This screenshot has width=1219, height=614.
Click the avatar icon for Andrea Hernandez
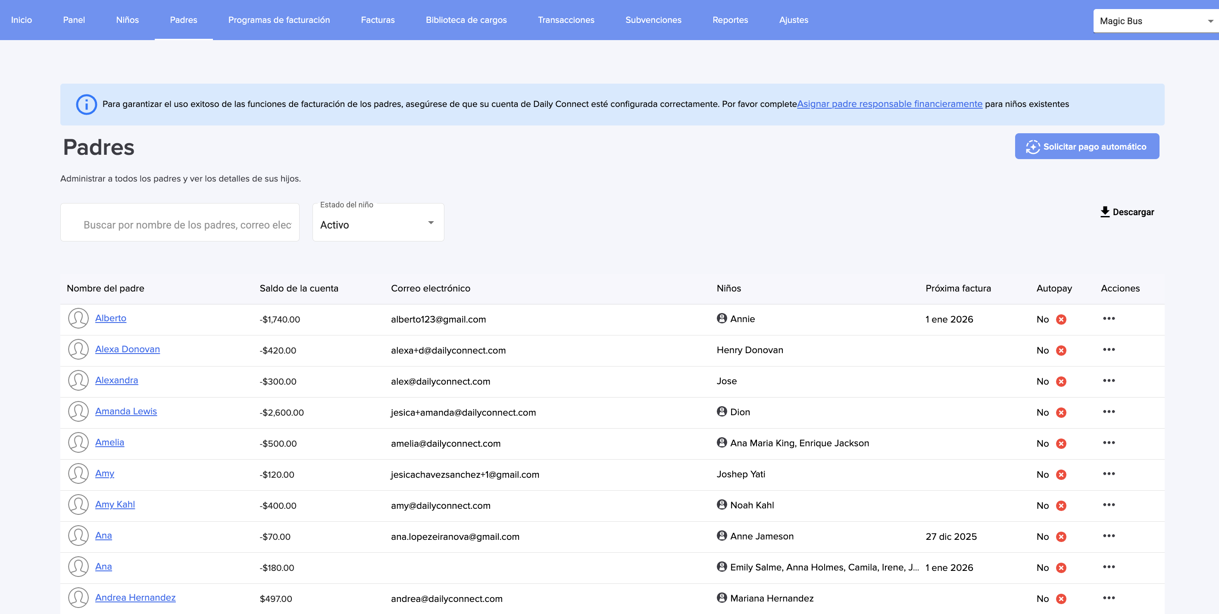pos(78,598)
